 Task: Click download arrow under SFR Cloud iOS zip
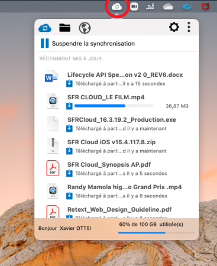point(69,151)
